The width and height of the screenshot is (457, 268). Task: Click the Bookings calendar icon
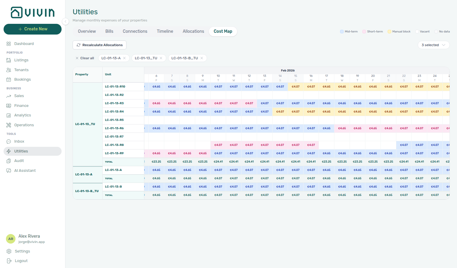click(9, 80)
